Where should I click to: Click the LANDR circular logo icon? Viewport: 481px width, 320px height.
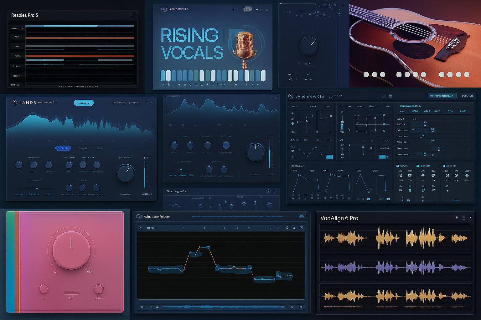point(14,102)
